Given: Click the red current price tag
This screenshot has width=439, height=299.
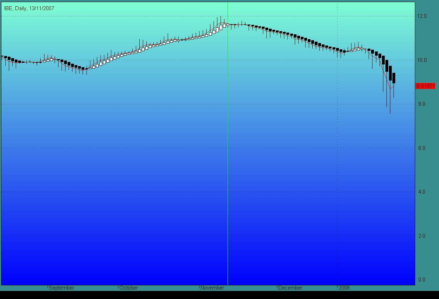Looking at the screenshot, I should (x=425, y=86).
